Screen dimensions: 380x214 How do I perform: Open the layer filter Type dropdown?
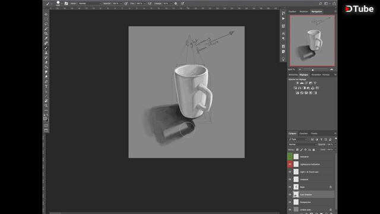click(297, 139)
